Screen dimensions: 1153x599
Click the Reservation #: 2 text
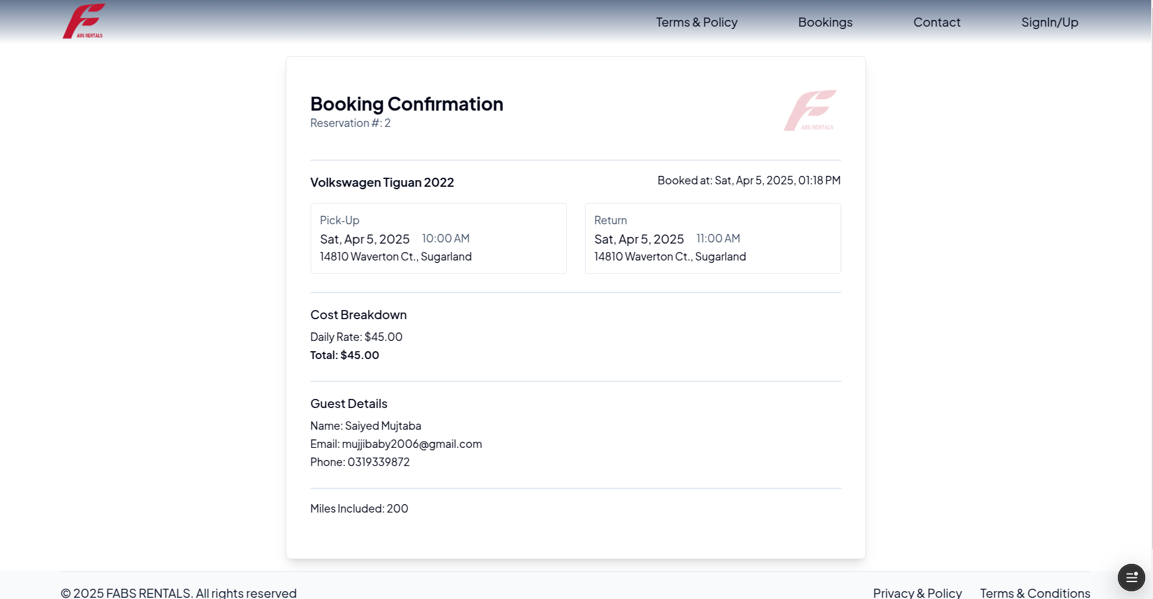click(x=350, y=123)
